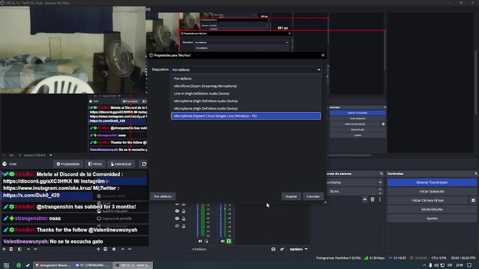Choose Micrófono (Steam Streaming Microphone) option
This screenshot has height=269, width=479.
[x=246, y=86]
